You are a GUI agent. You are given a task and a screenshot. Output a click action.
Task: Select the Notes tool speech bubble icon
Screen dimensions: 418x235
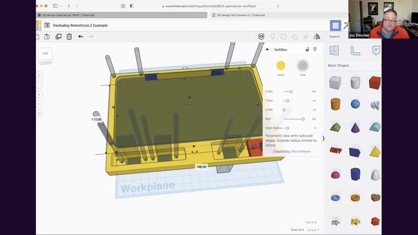coord(376,50)
